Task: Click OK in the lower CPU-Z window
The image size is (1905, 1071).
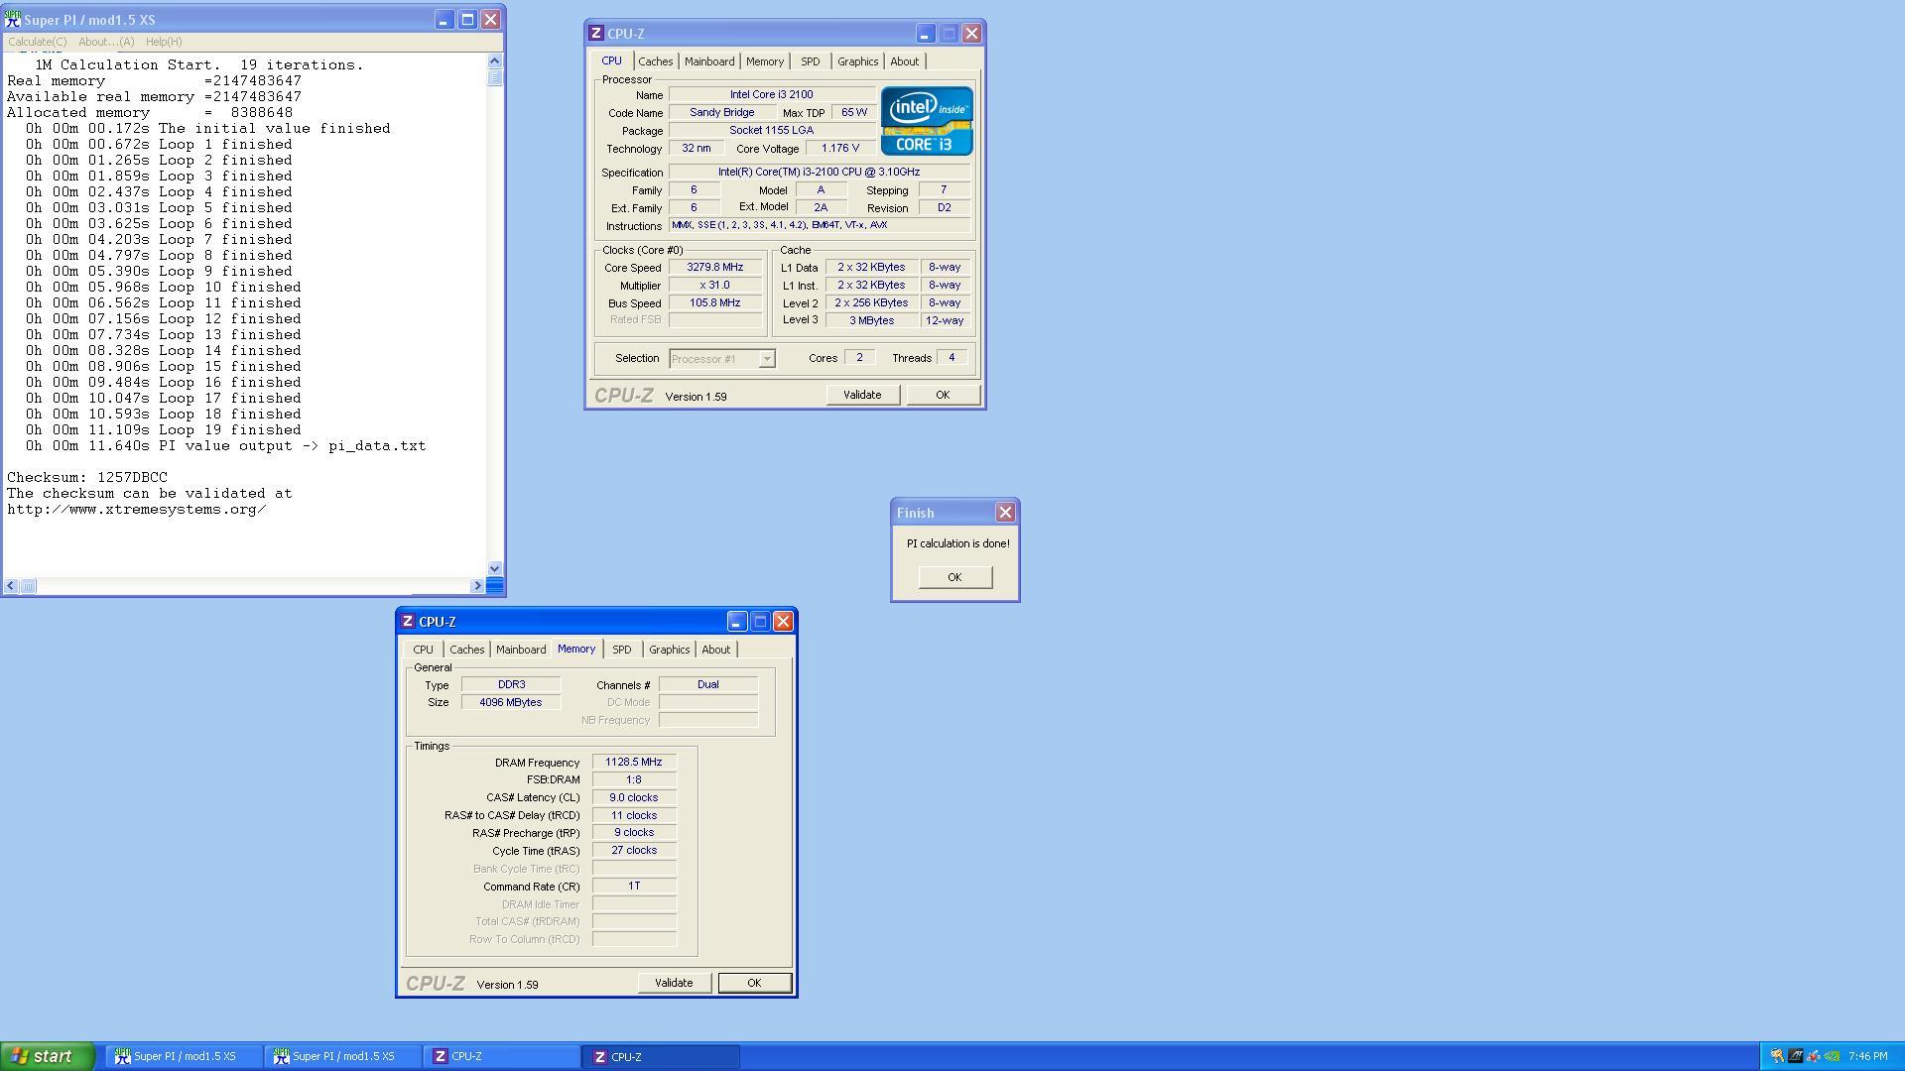Action: 754,983
